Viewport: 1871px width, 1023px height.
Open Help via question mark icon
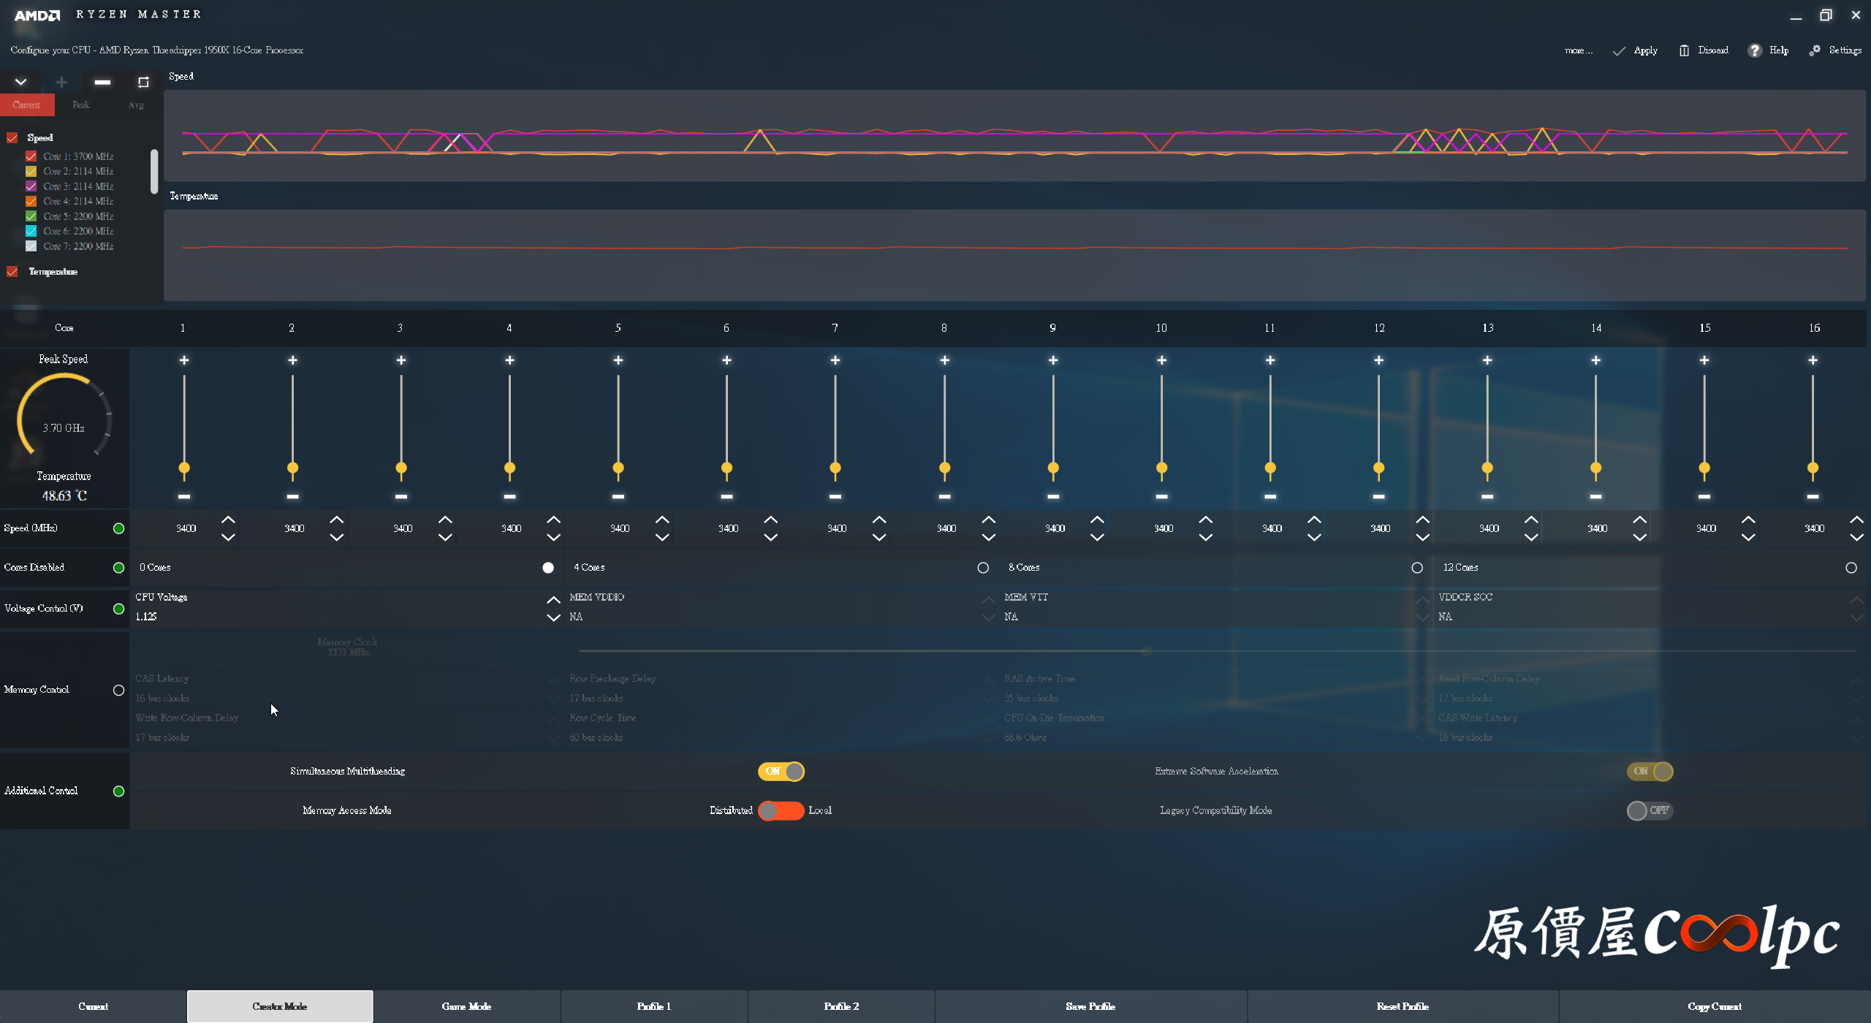(1754, 50)
